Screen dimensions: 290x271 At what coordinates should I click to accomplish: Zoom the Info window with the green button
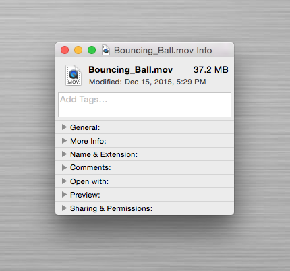click(x=92, y=50)
